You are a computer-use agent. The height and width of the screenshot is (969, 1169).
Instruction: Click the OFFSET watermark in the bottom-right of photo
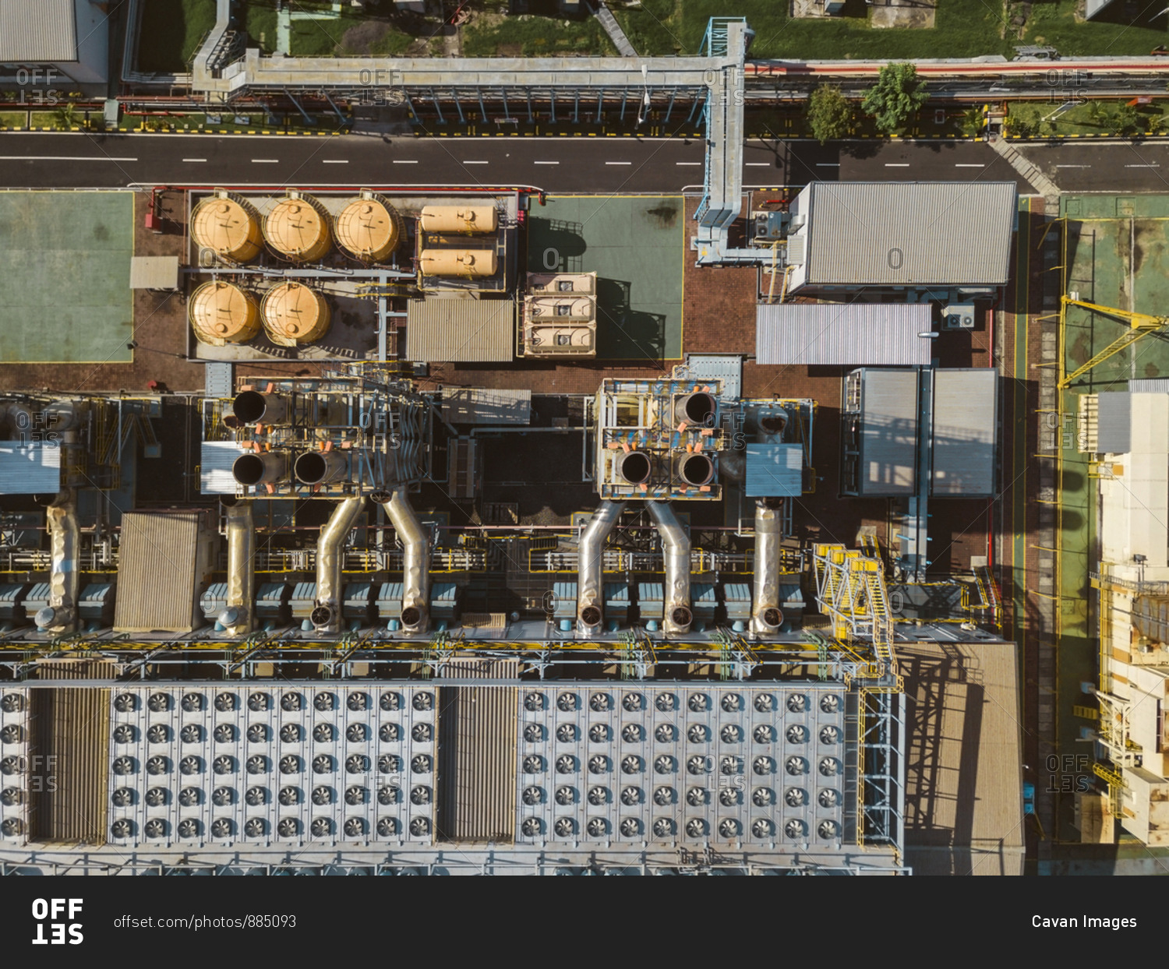coord(1067,773)
